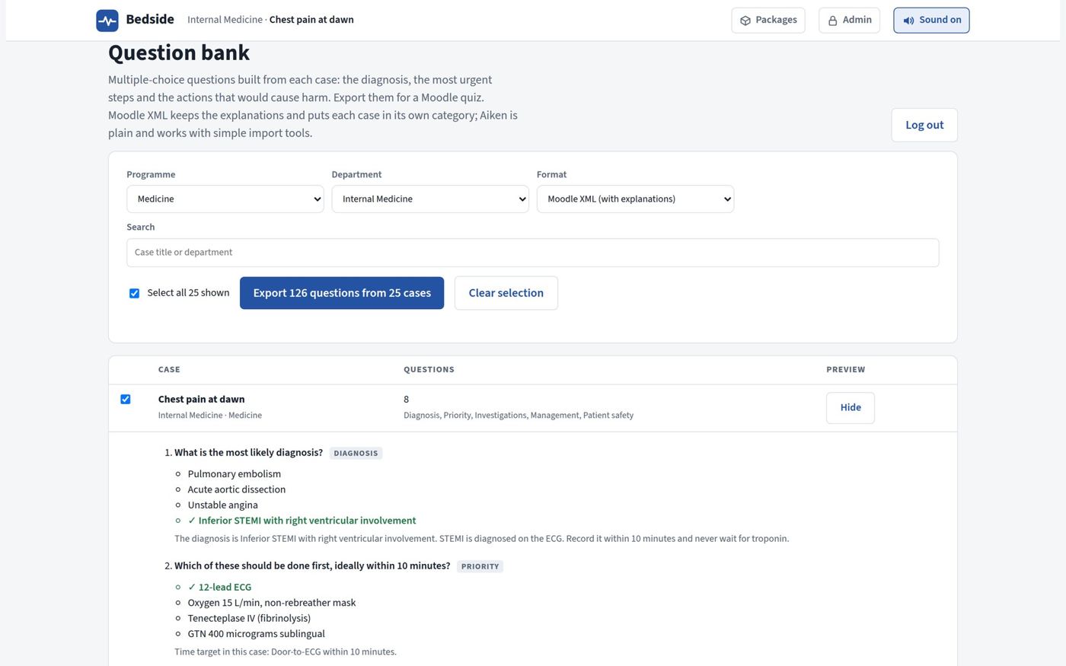
Task: Hide the Chest pain at dawn preview
Action: click(851, 408)
